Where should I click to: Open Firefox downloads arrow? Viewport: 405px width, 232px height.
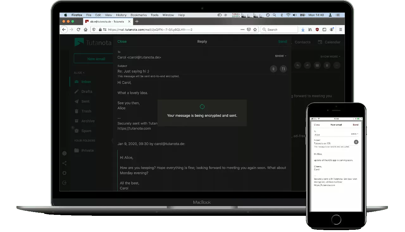point(303,29)
